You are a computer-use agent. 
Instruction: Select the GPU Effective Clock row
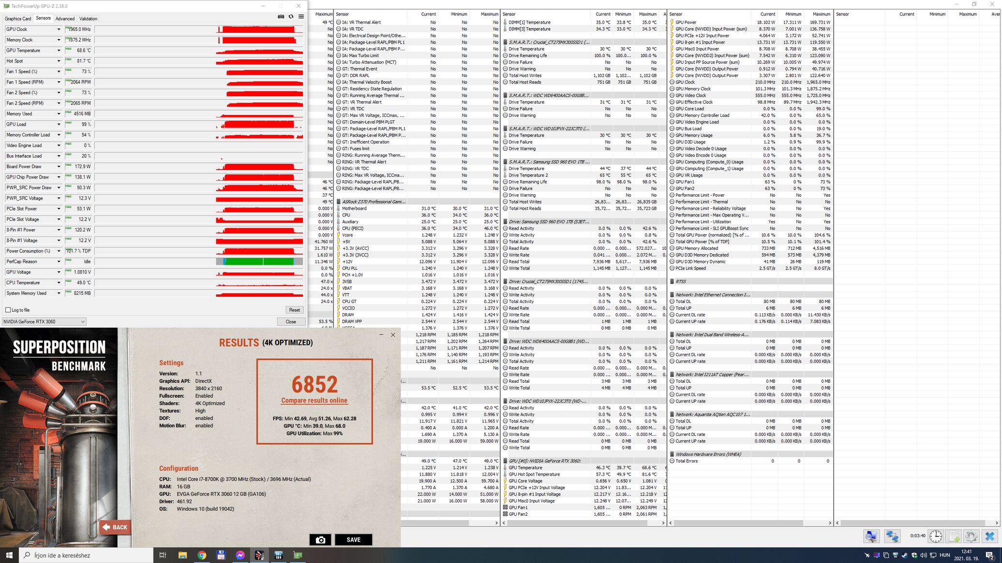point(750,102)
